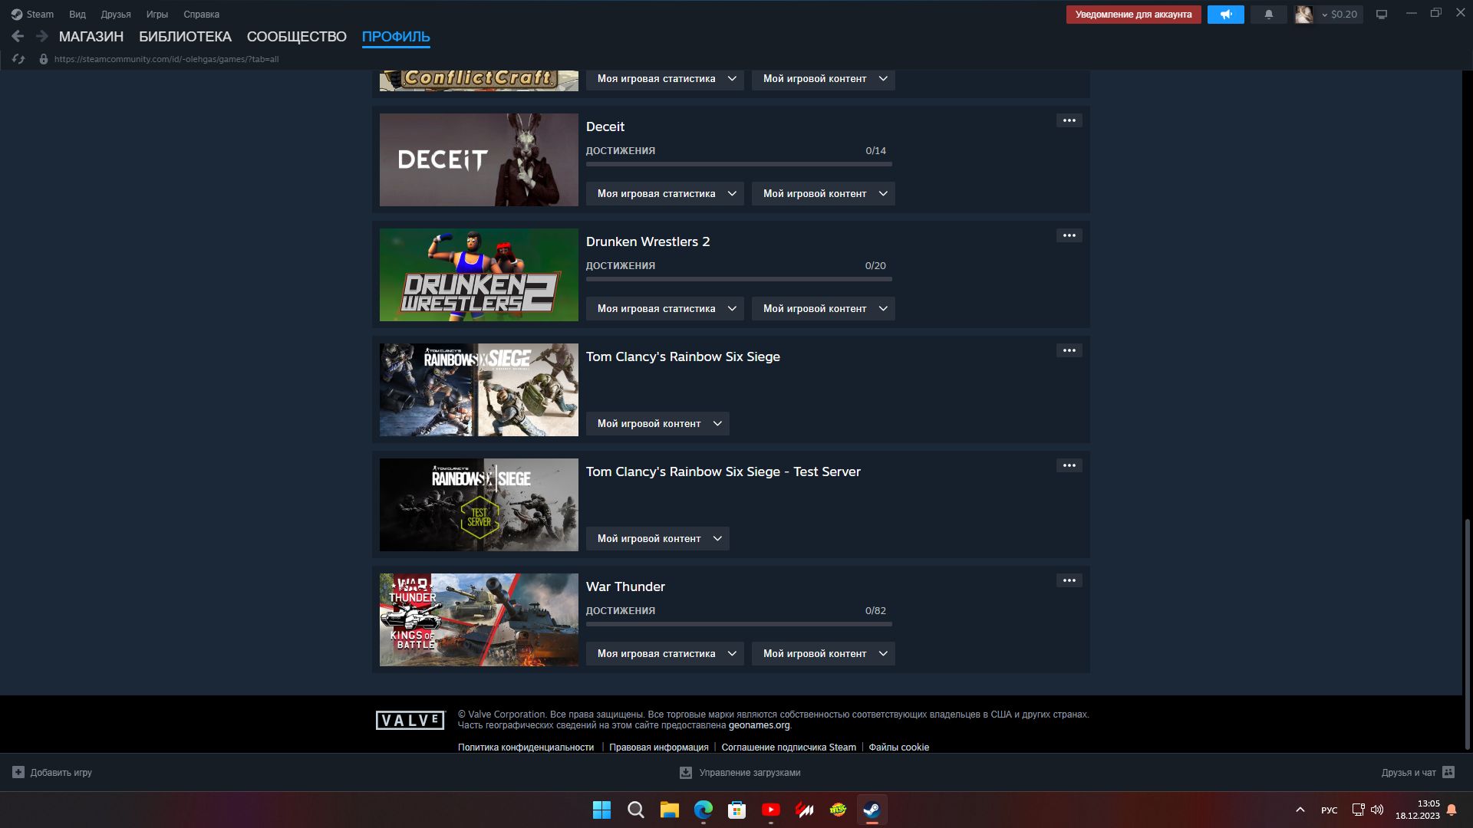1473x828 pixels.
Task: Go back with the left arrow icon
Action: [18, 36]
